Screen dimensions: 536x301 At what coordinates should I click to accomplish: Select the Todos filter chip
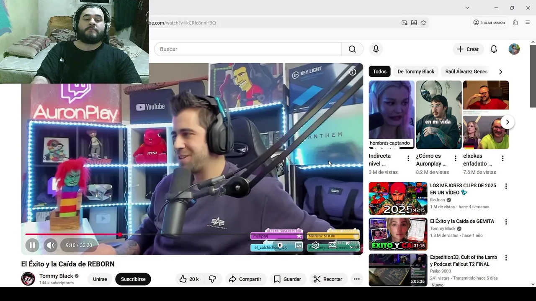click(x=379, y=71)
